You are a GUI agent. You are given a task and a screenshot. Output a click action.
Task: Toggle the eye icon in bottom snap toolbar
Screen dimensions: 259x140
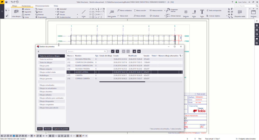86,136
